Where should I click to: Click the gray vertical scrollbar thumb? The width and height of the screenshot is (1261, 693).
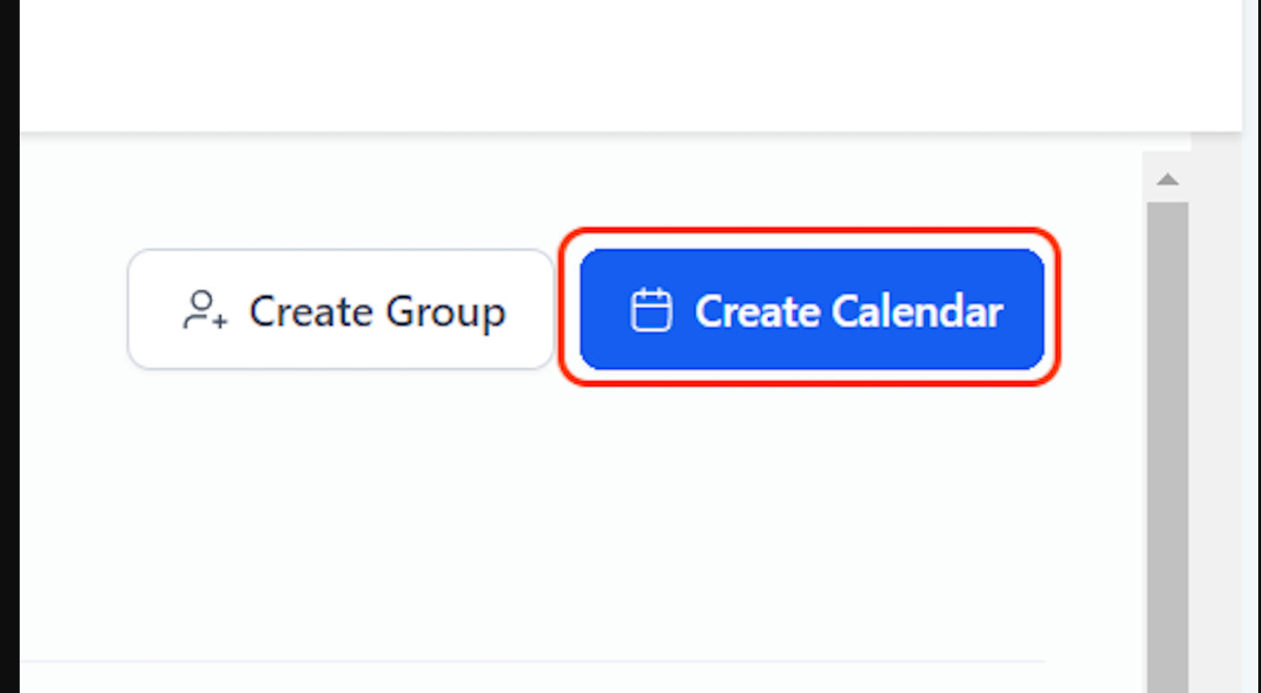pos(1167,447)
